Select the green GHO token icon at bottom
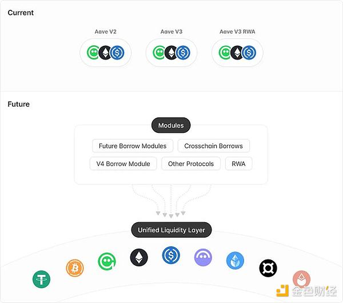The image size is (343, 303). pos(106,260)
